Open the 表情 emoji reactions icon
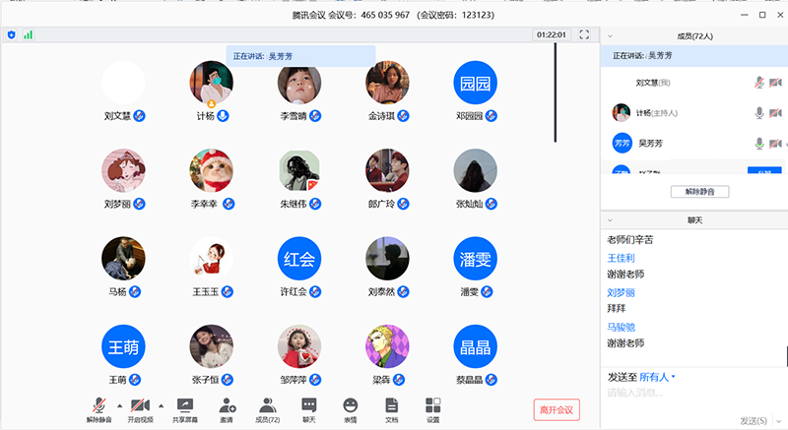The height and width of the screenshot is (430, 788). coord(351,405)
